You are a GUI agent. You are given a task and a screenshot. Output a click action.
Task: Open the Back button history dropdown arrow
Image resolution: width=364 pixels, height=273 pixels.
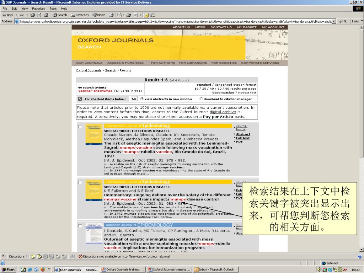click(16, 15)
